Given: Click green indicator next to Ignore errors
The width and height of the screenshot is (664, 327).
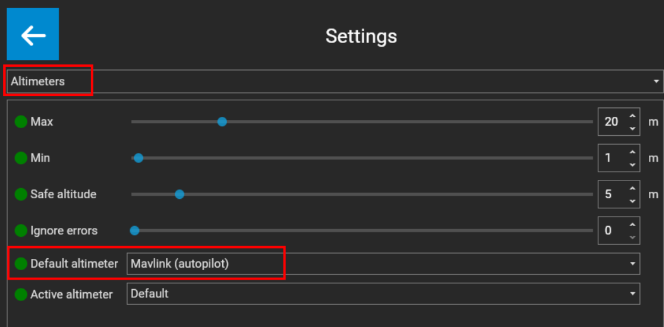Looking at the screenshot, I should pos(21,231).
